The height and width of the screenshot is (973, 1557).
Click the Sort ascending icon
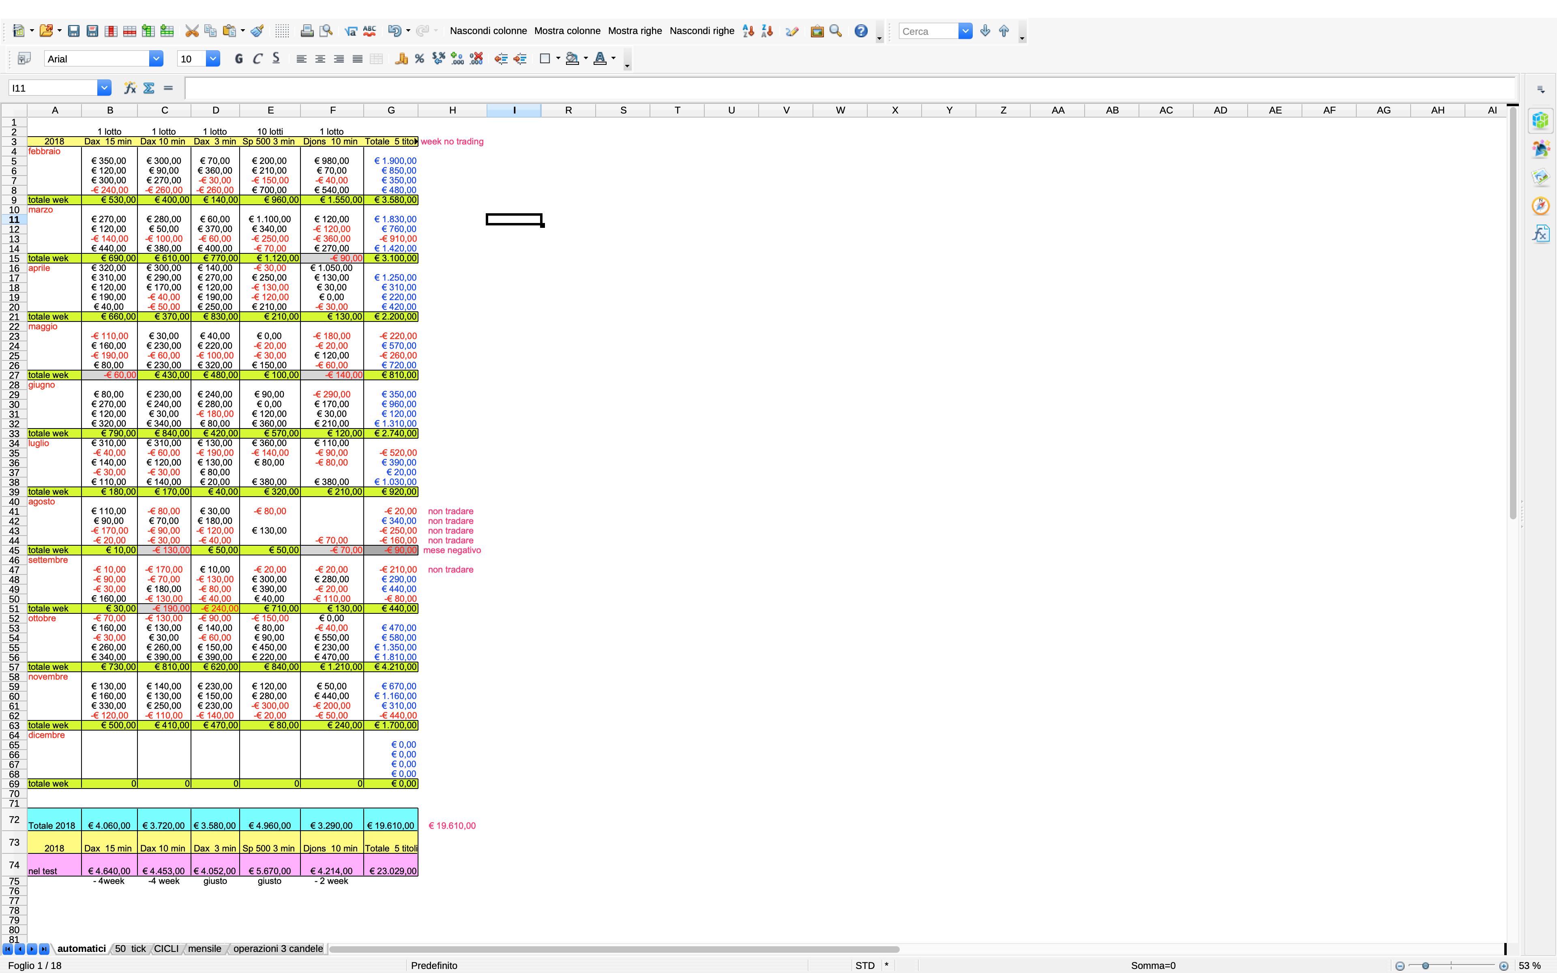point(748,31)
